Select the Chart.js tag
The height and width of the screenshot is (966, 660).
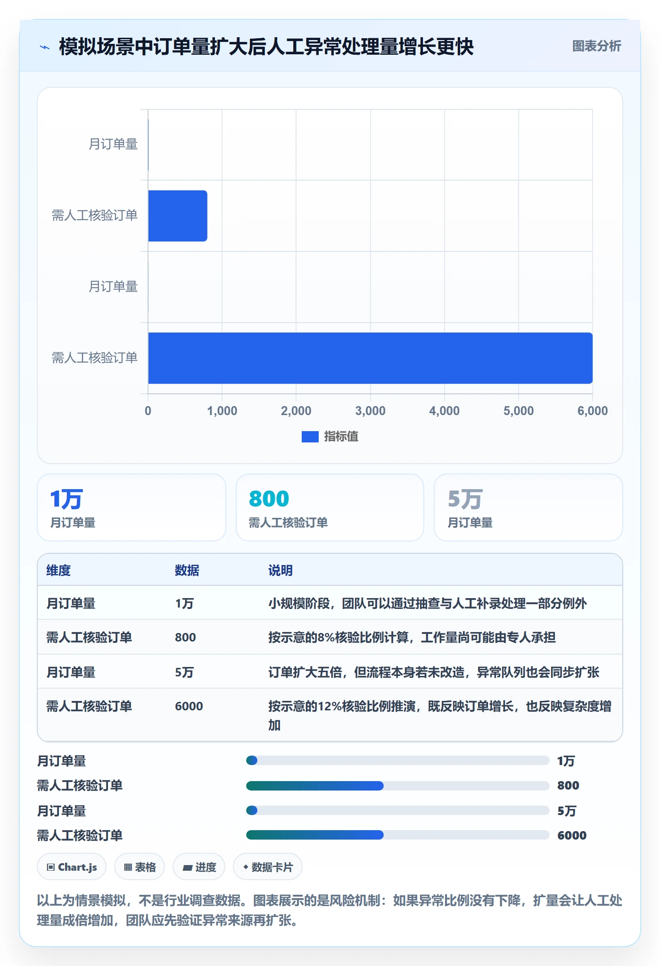coord(72,867)
